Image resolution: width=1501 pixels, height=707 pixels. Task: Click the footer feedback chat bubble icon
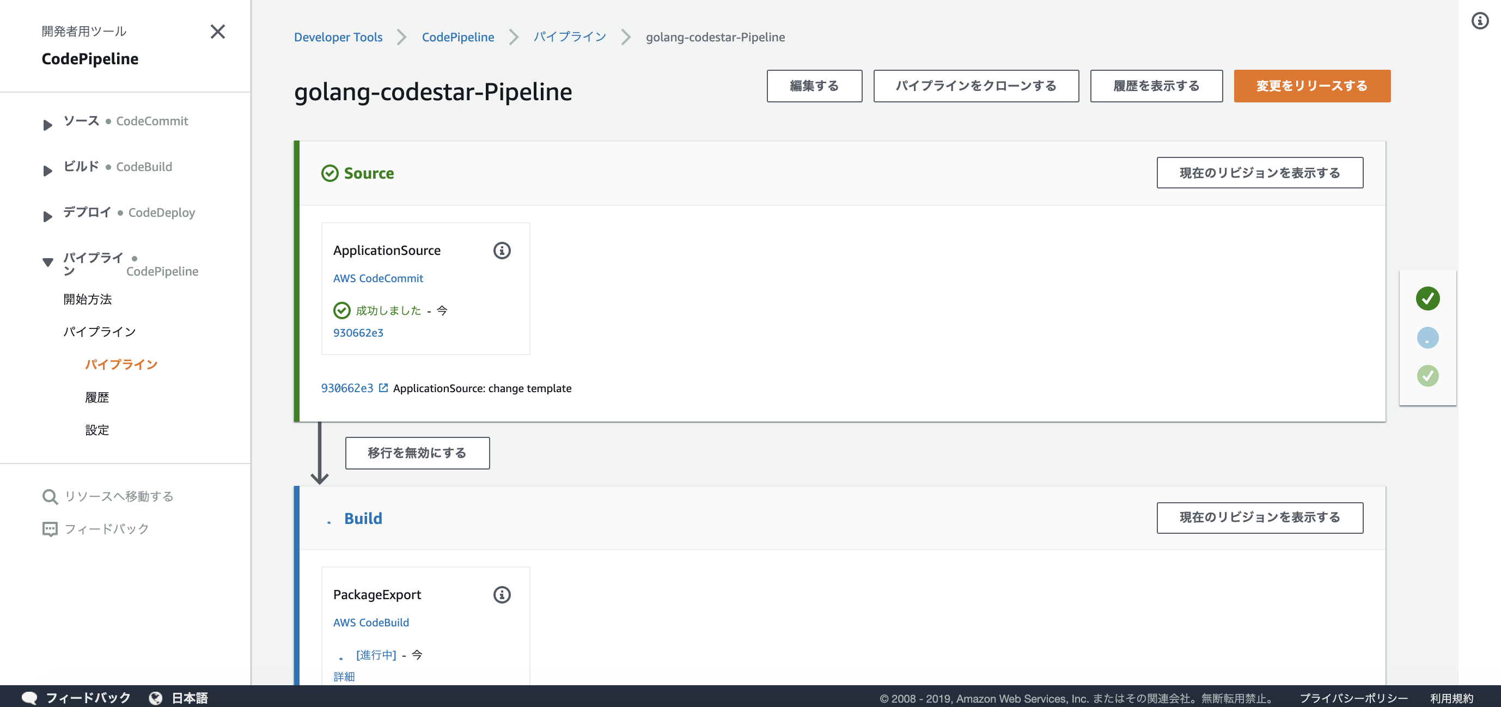29,698
